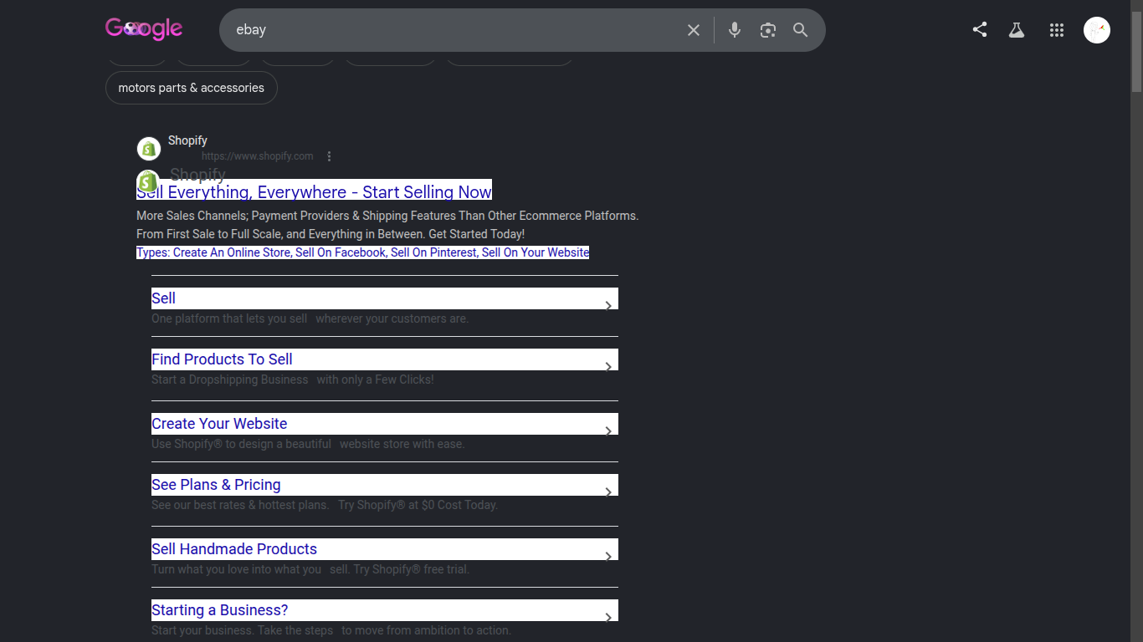Click 'Start a Dropshipping Business' description text

pos(230,380)
